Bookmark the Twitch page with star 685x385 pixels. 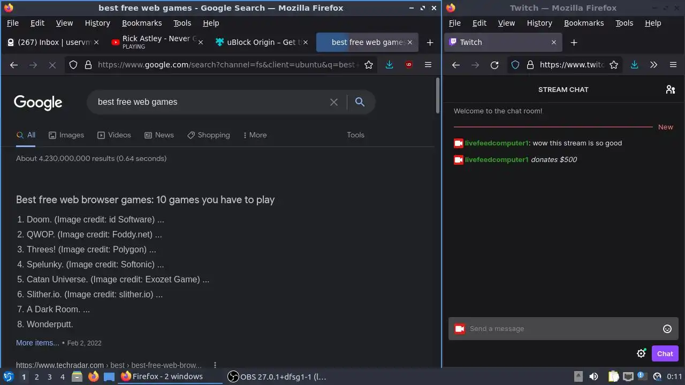(614, 65)
